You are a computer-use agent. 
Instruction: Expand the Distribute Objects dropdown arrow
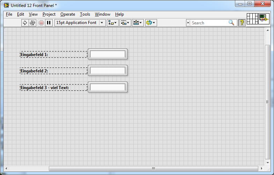[x=128, y=23]
